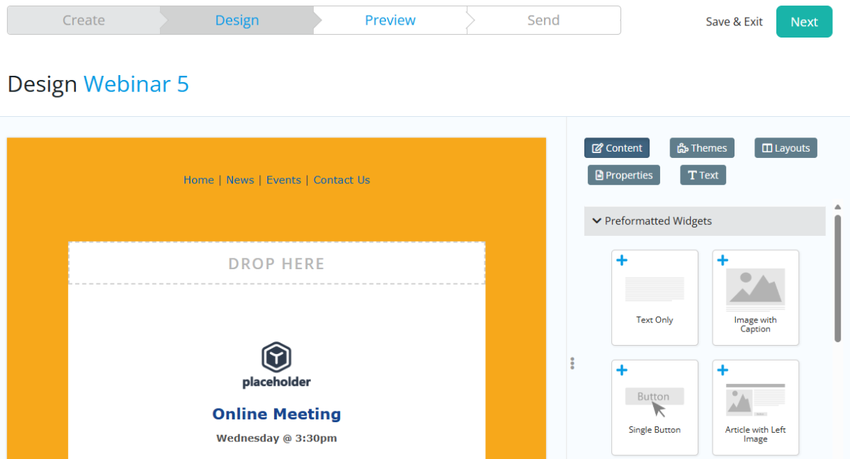Add the Text Only widget plus icon
The image size is (850, 459).
622,261
